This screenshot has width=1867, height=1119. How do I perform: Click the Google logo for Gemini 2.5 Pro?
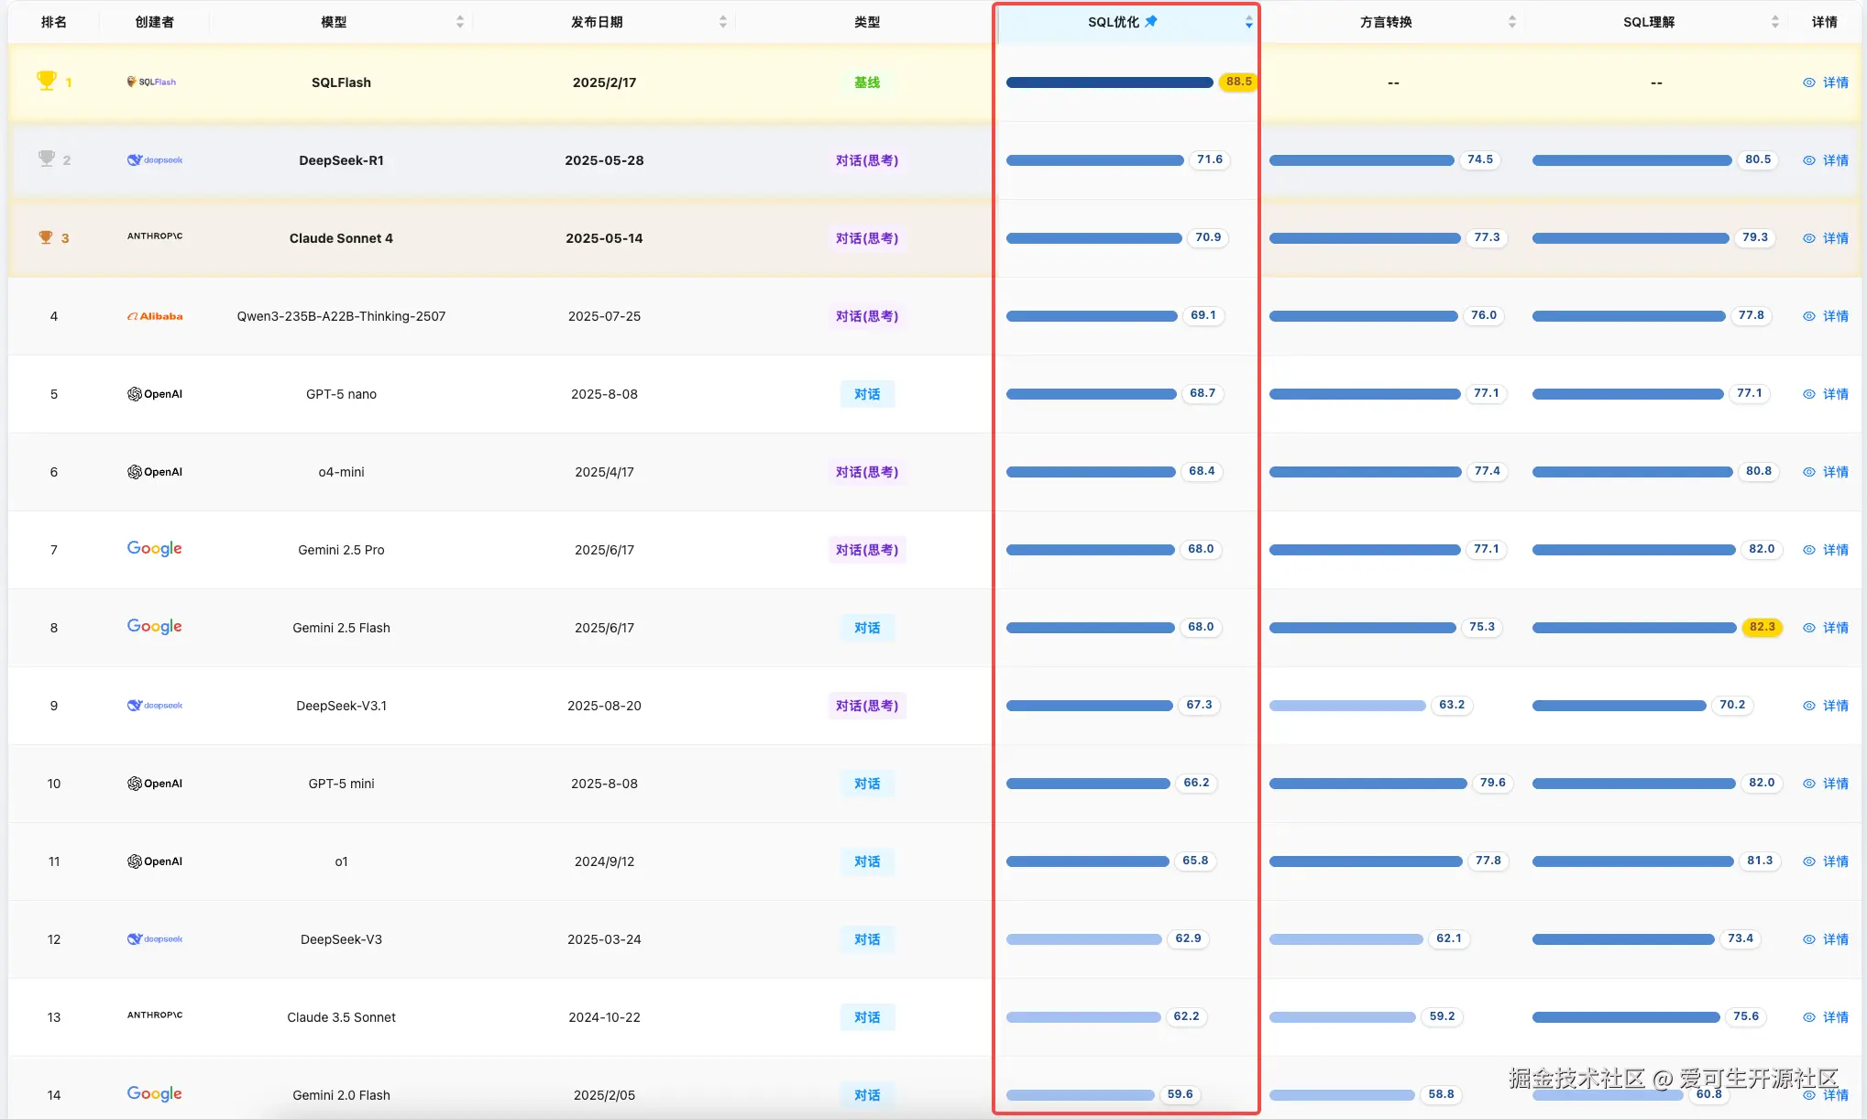pos(153,548)
